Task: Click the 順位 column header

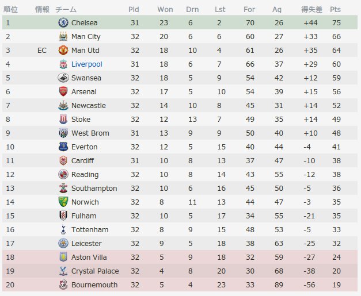Action: click(10, 9)
